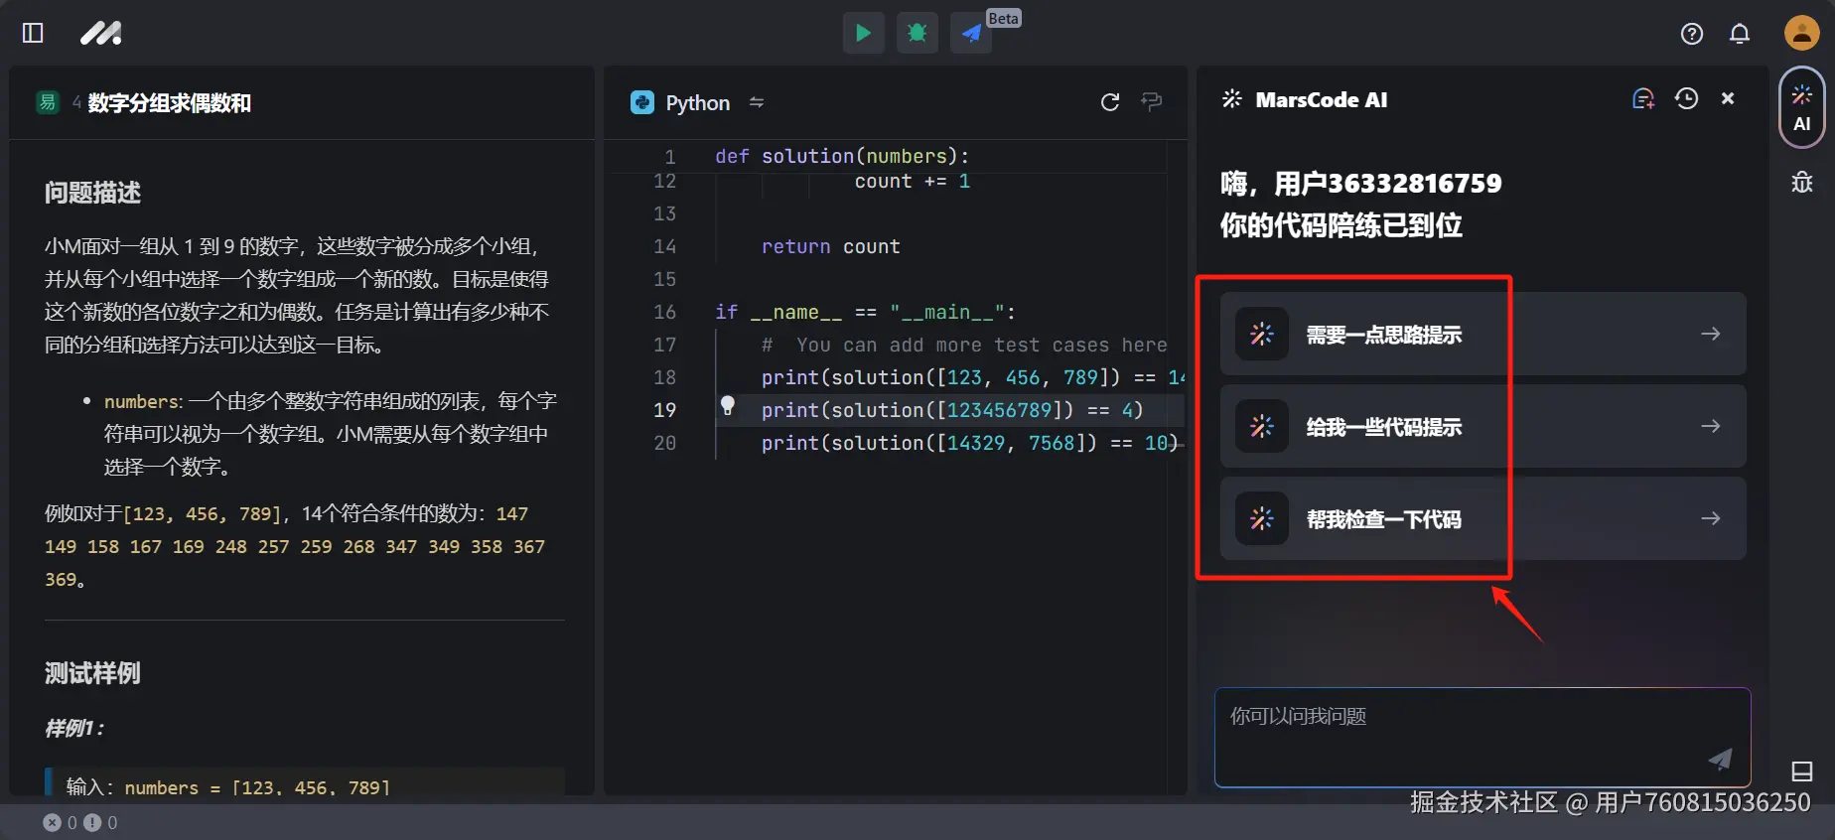Click the if __name__ == "__main__" line

point(865,312)
